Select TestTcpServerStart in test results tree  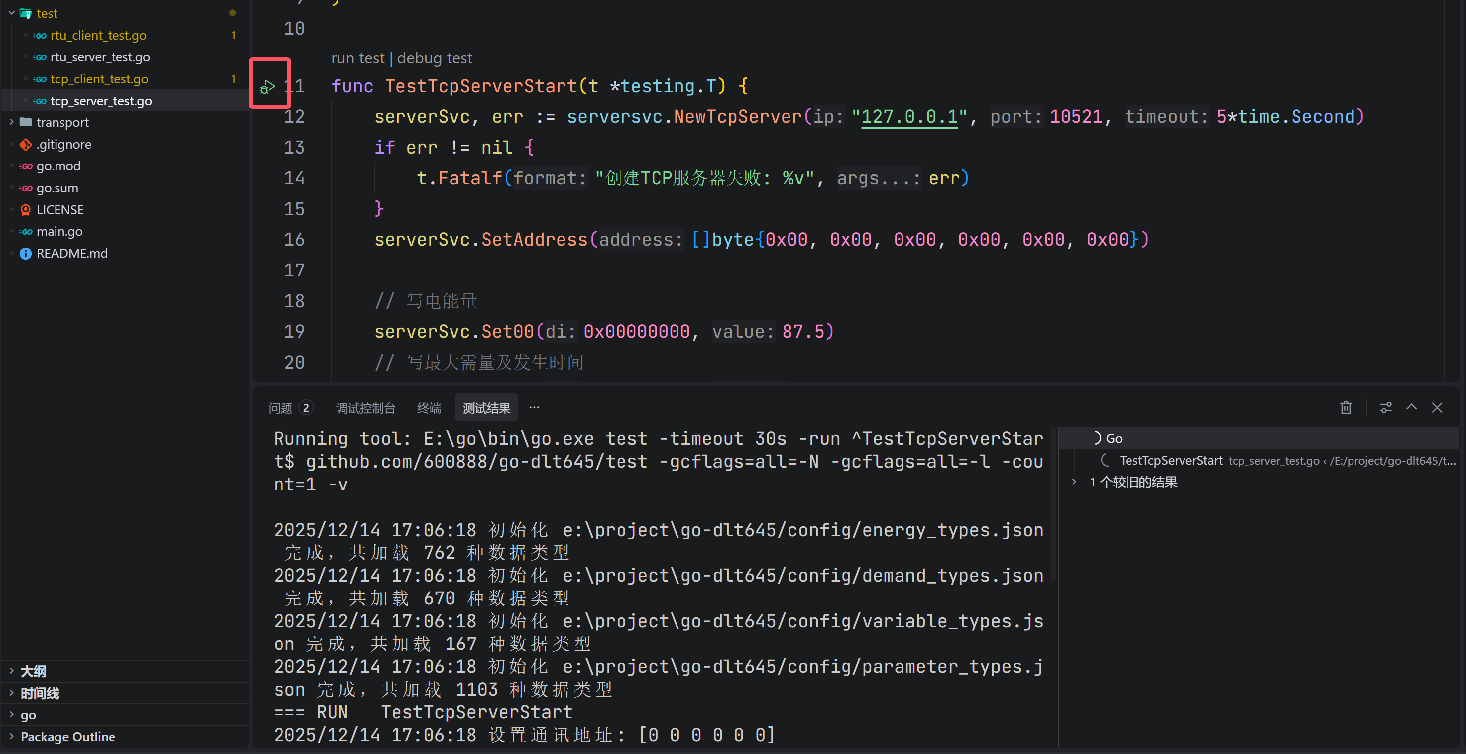[x=1171, y=460]
